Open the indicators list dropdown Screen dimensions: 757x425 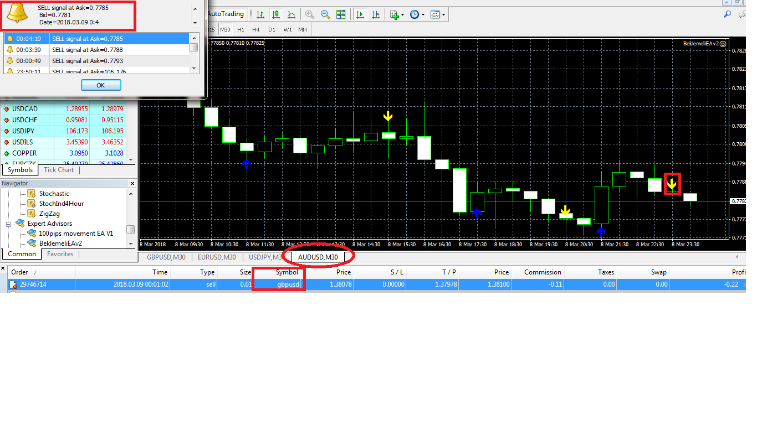pyautogui.click(x=397, y=14)
